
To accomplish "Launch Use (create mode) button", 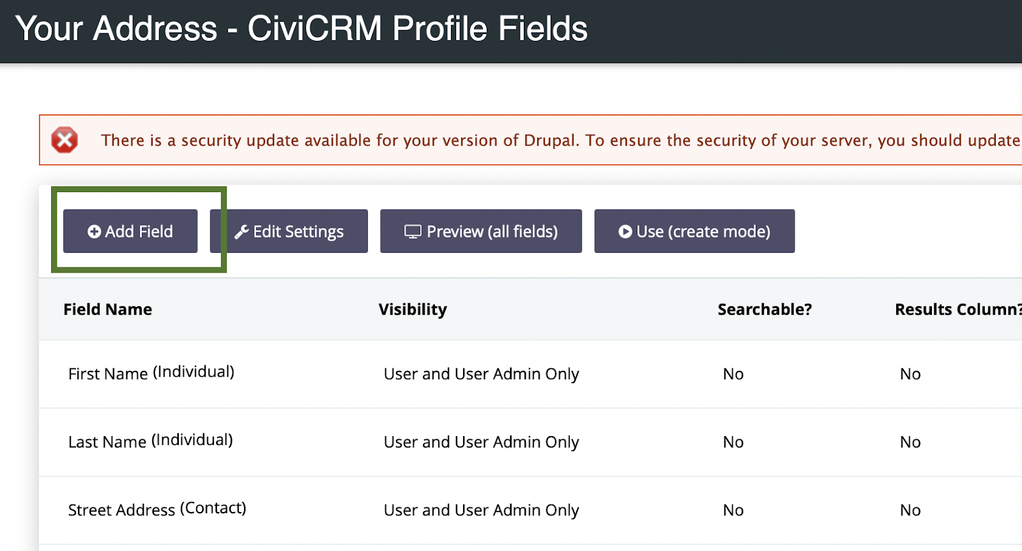I will pos(694,231).
